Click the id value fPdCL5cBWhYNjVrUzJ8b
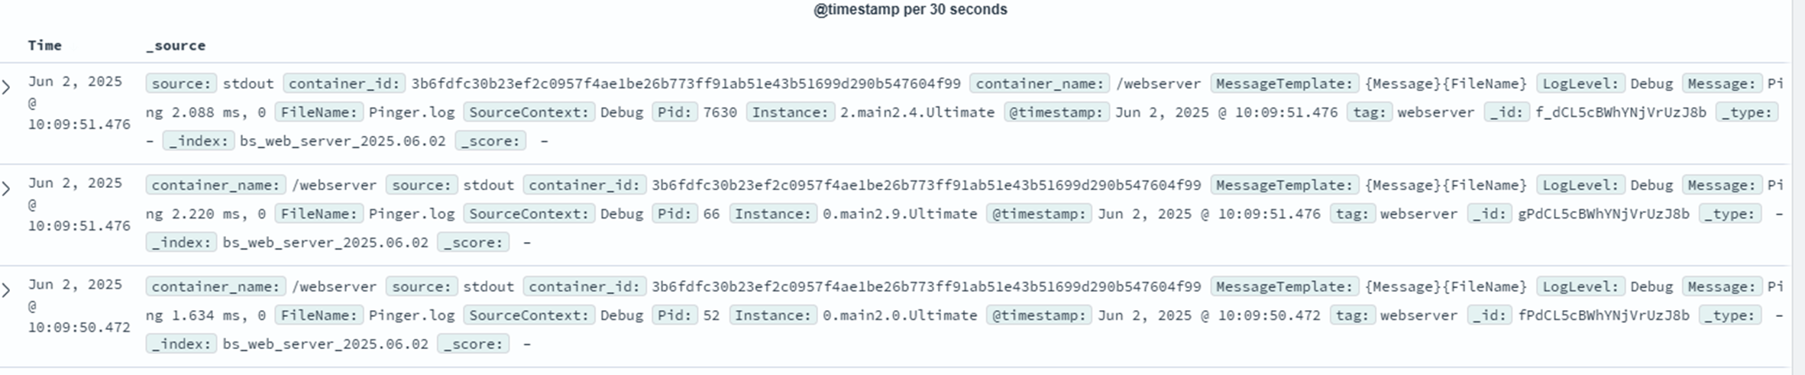This screenshot has height=375, width=1805. pos(1603,315)
